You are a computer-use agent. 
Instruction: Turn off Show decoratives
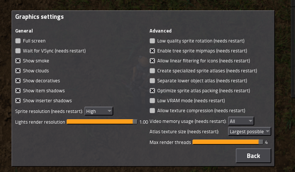[x=18, y=81]
